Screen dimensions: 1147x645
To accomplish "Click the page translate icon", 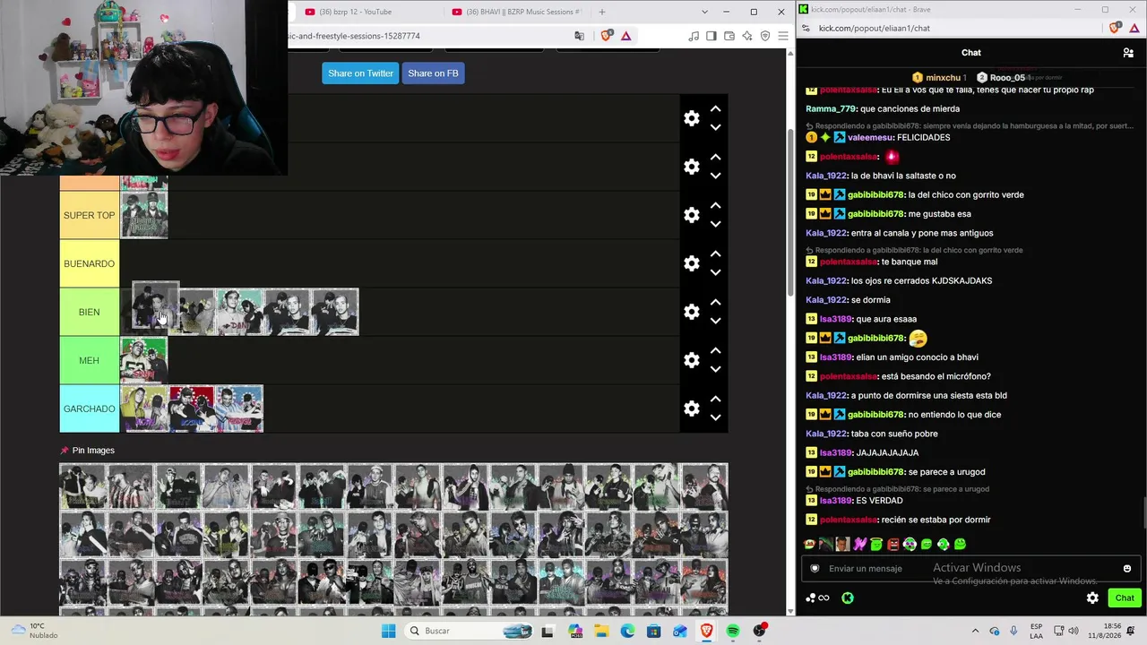I will pos(579,36).
